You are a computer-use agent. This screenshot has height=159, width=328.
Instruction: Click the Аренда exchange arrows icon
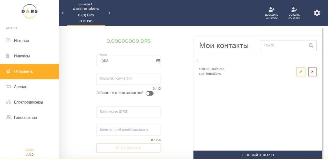click(8, 87)
